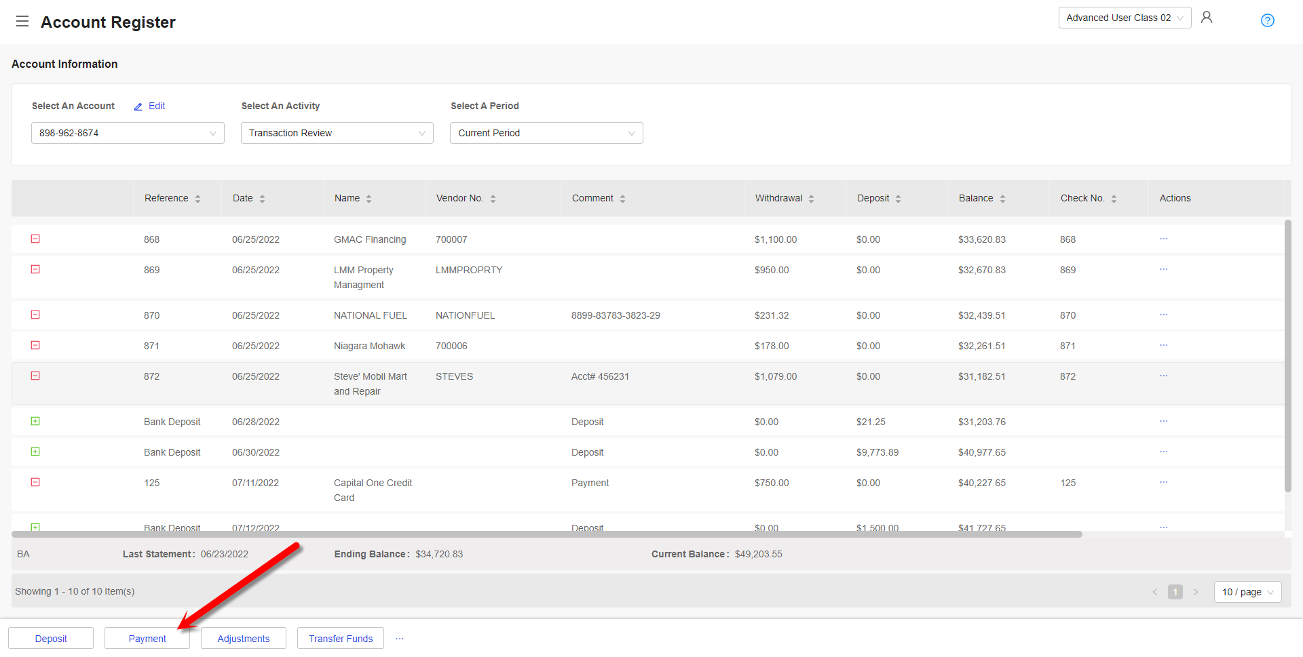
Task: Open the user profile icon
Action: [1207, 17]
